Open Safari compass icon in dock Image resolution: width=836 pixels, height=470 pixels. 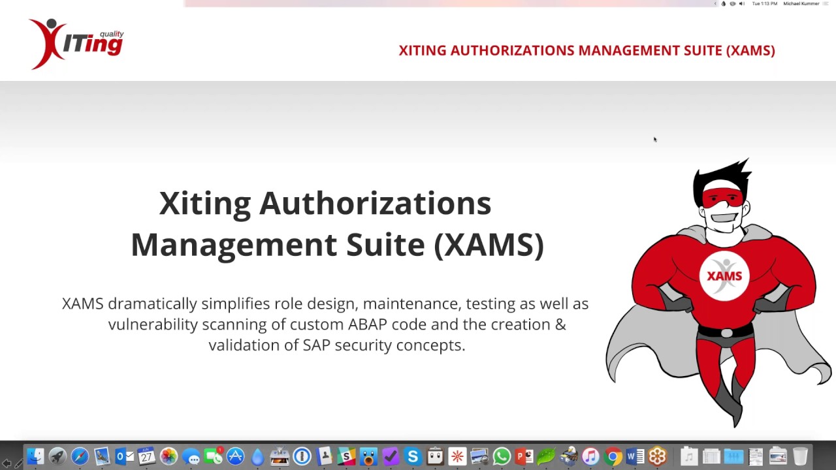tap(80, 456)
